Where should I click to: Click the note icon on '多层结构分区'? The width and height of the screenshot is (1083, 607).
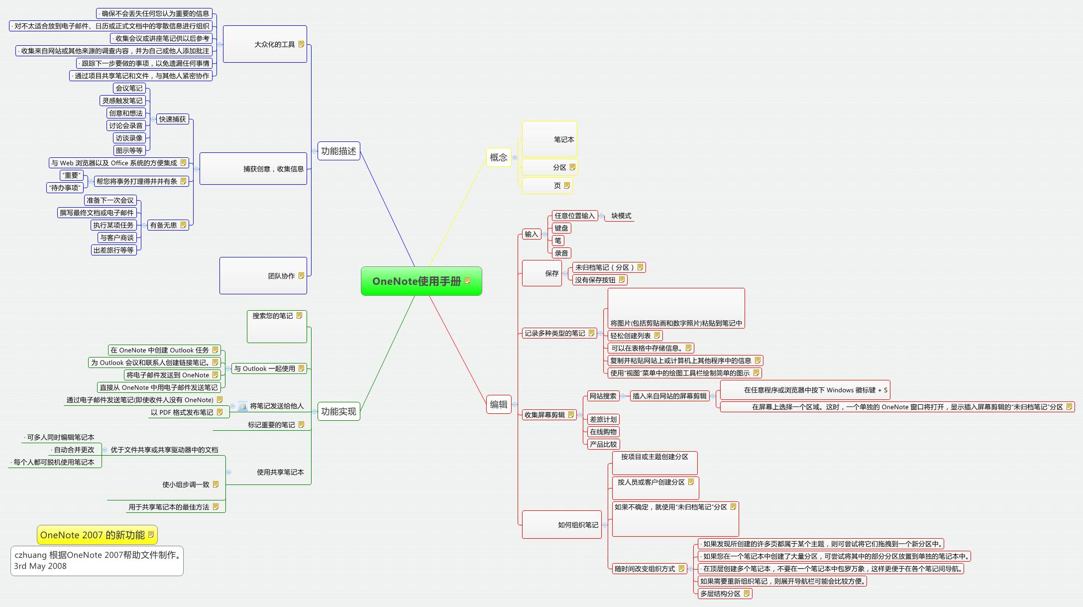pyautogui.click(x=747, y=594)
